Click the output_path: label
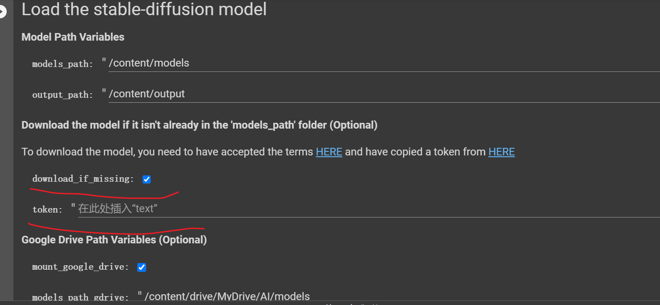660x305 pixels. tap(63, 95)
